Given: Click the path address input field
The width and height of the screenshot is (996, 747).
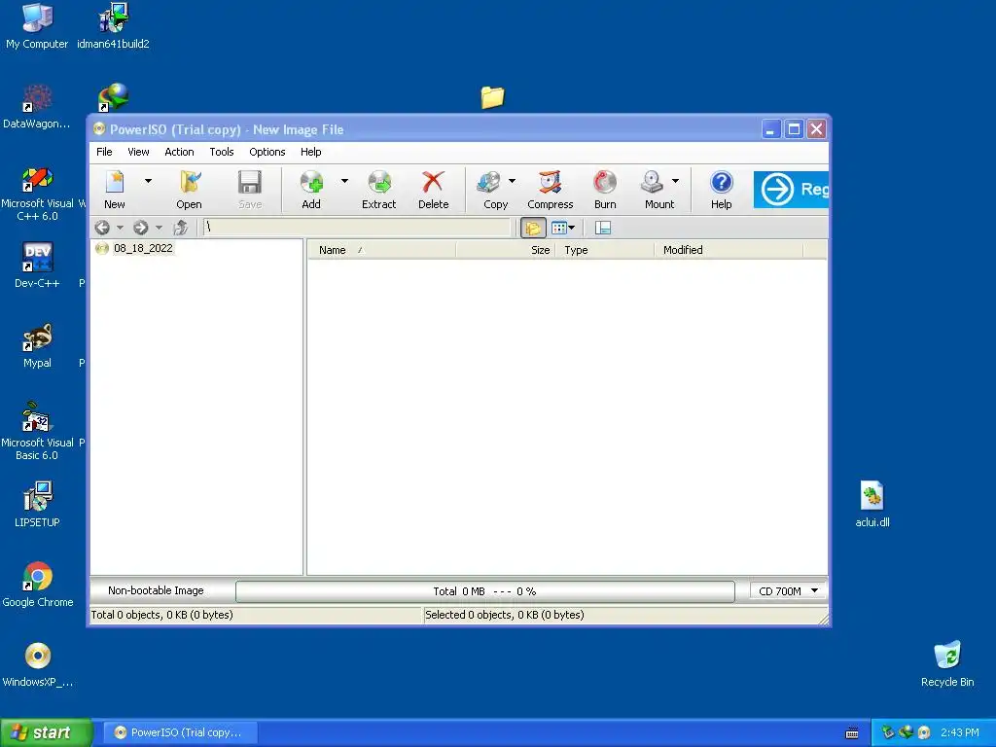Looking at the screenshot, I should (x=356, y=228).
